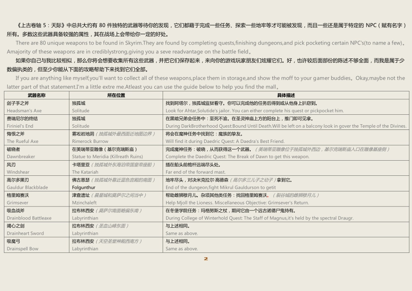Click Solitude in the Firiniel's End row
Screen dimensions: 412x291
point(81,126)
